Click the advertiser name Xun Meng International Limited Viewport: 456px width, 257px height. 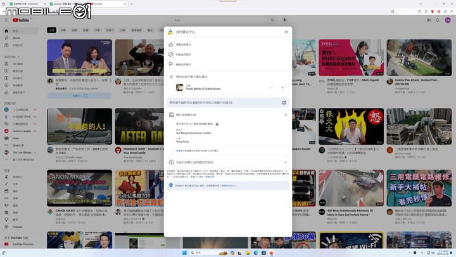pyautogui.click(x=193, y=133)
